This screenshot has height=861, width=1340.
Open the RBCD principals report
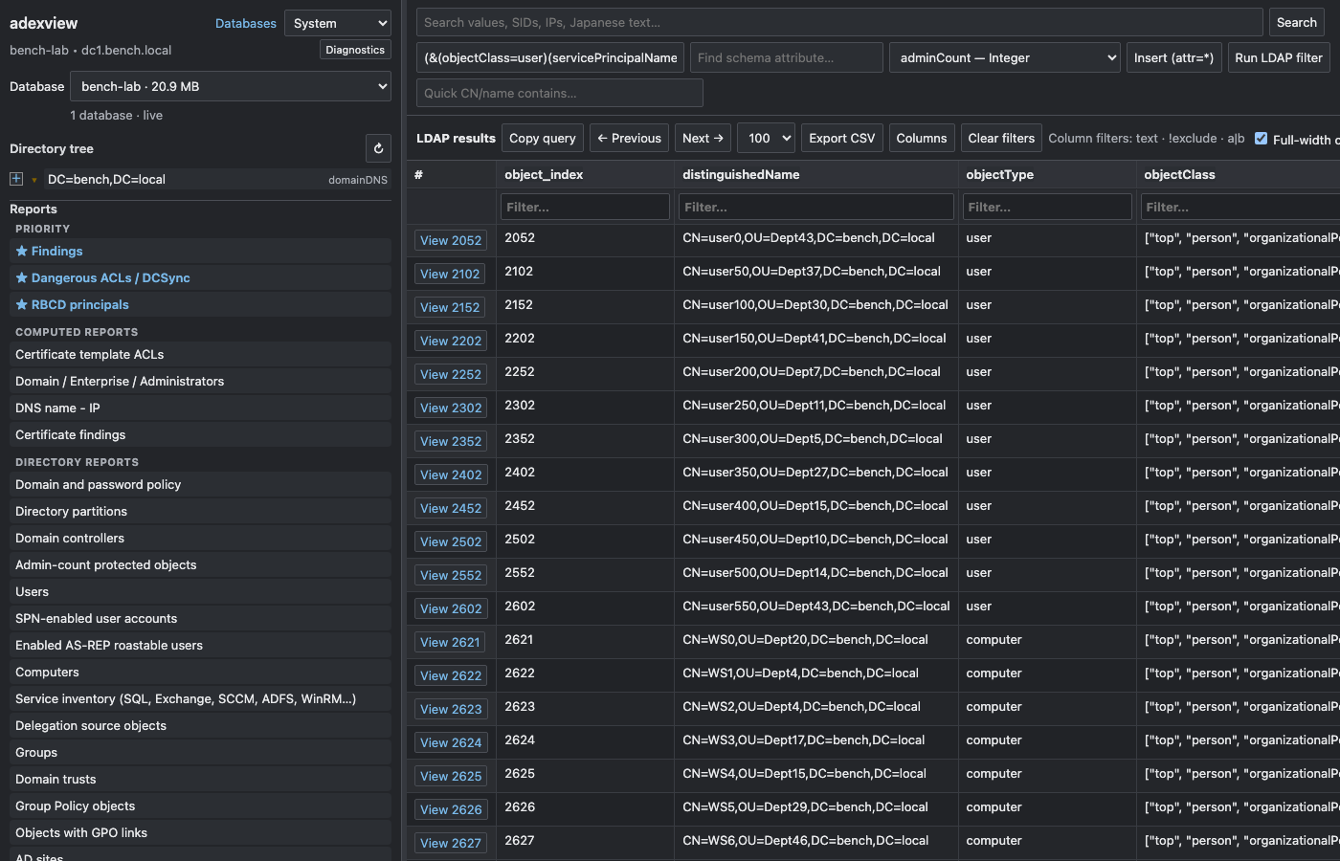point(200,304)
